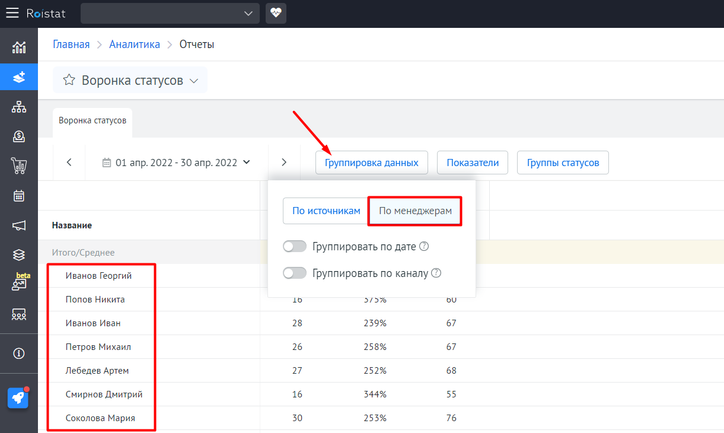
Task: Select the analytics layers-plus sidebar icon
Action: coord(19,77)
